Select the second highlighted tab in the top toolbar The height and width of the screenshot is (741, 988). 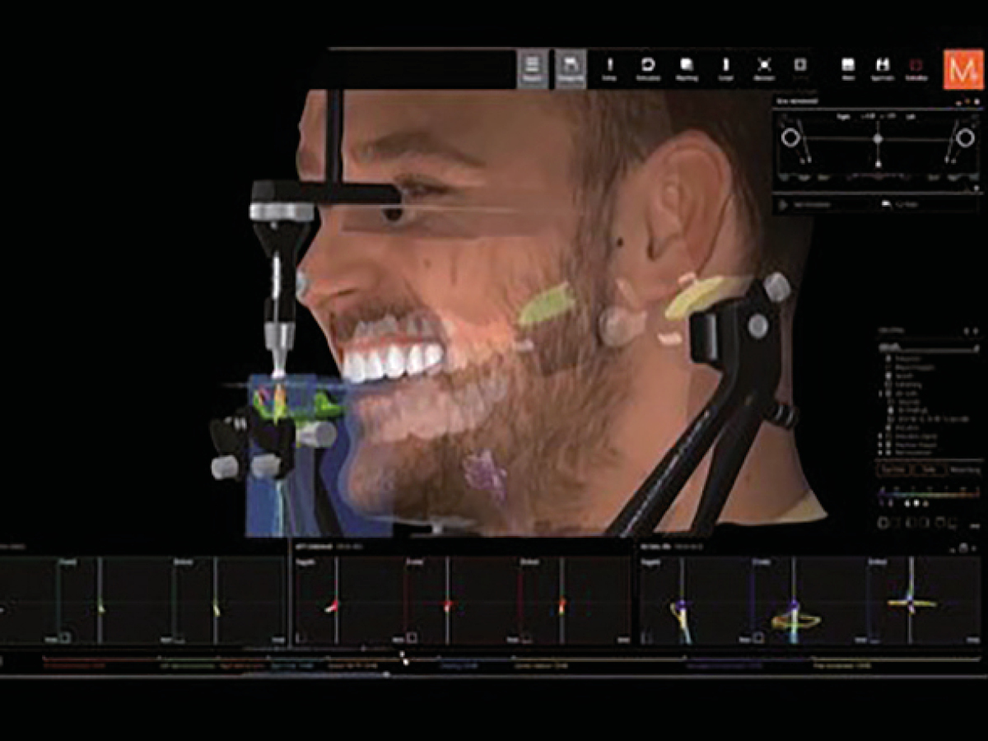pyautogui.click(x=570, y=68)
